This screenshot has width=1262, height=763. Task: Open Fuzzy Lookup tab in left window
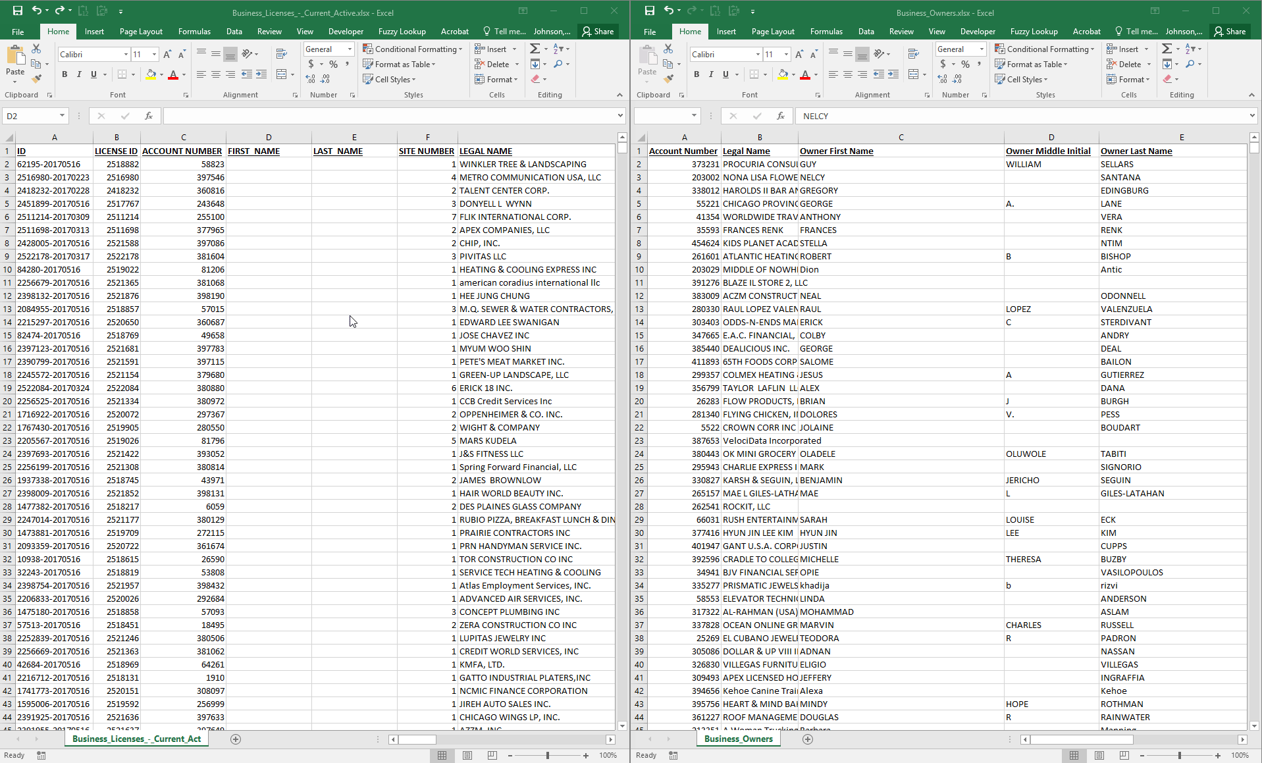point(402,32)
